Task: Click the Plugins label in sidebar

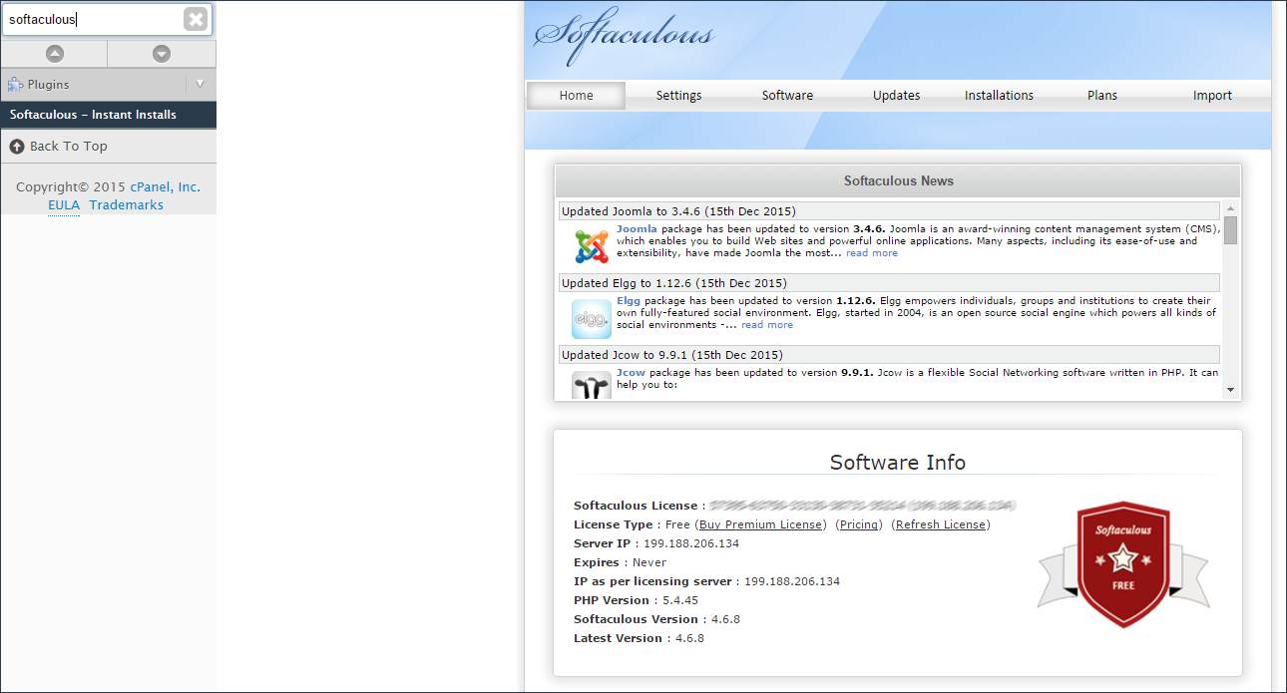Action: (x=49, y=85)
